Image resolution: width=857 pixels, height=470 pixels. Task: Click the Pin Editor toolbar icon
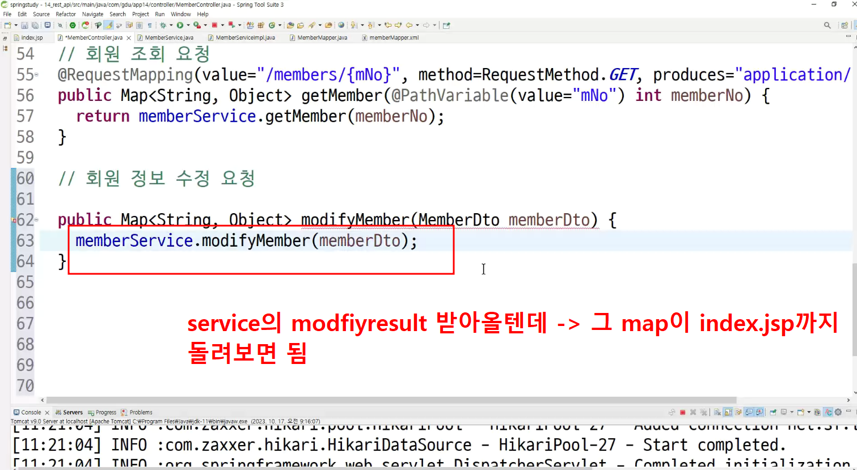click(x=446, y=25)
